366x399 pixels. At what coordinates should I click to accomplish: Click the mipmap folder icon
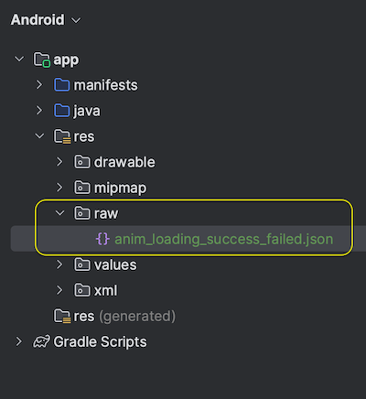tap(82, 188)
